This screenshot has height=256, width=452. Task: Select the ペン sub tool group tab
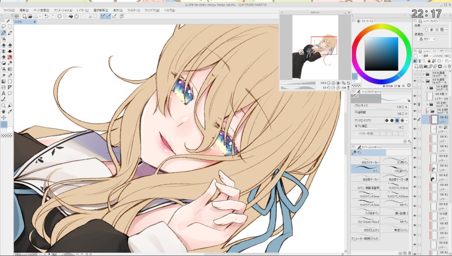click(368, 153)
